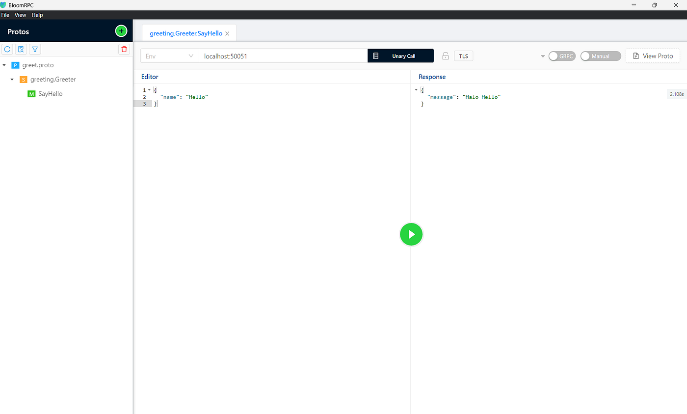Delete all protos with red trash icon
Viewport: 687px width, 414px height.
124,49
